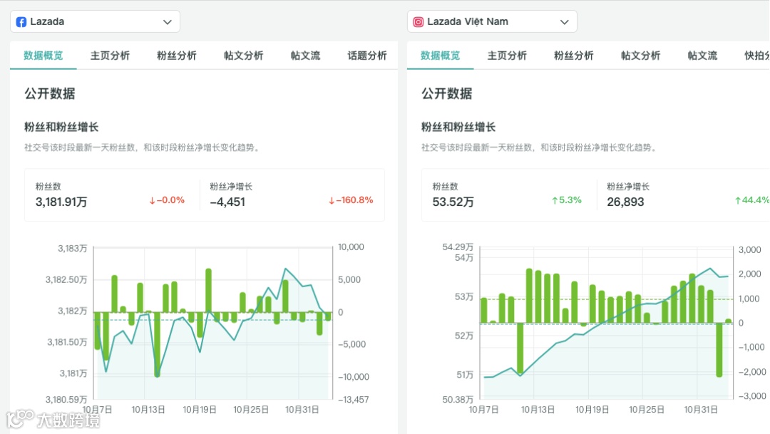
Task: Click 公开数据 heading in left panel
Action: [x=50, y=93]
